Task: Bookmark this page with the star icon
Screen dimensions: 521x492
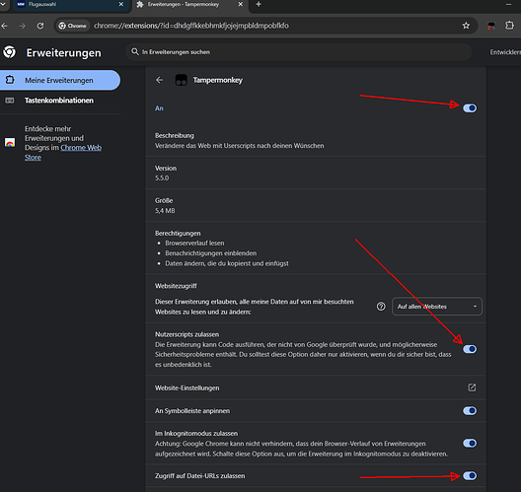Action: pos(466,26)
